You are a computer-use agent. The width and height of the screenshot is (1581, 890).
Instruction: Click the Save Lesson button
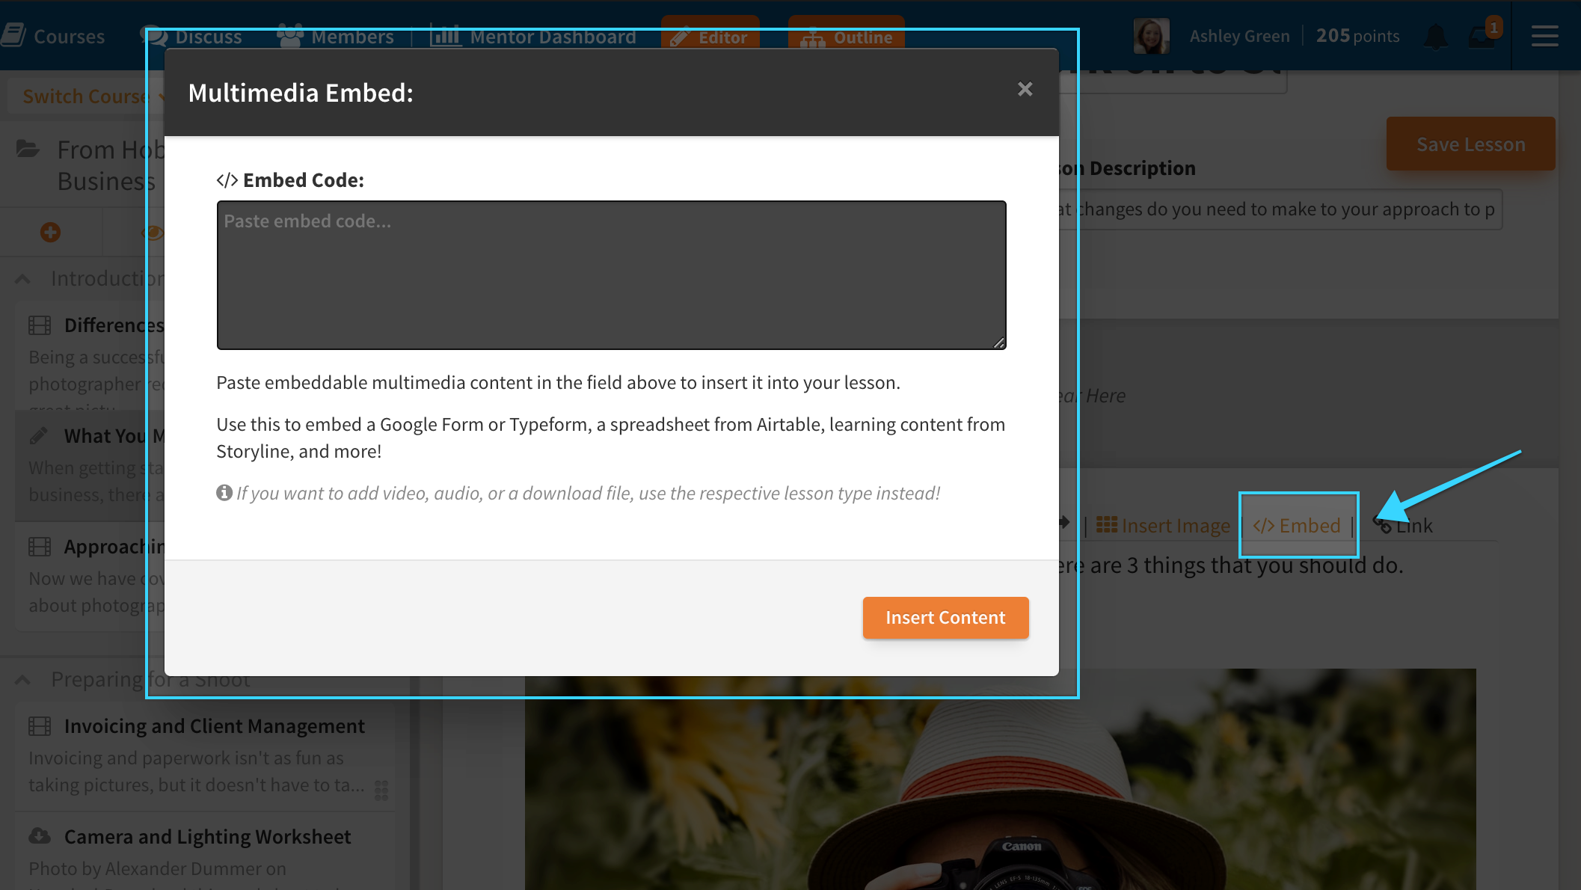pos(1470,144)
